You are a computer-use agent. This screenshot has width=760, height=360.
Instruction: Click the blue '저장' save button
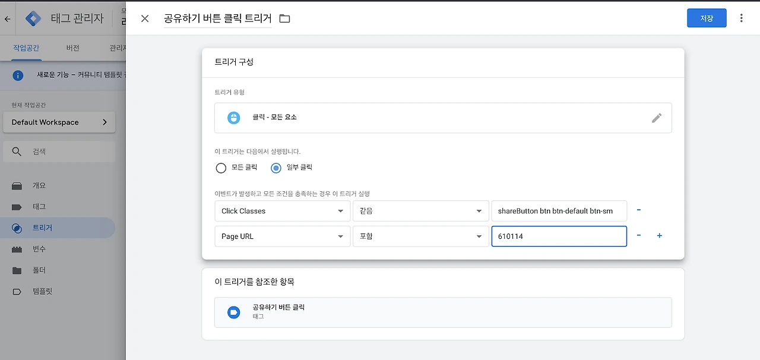click(707, 18)
